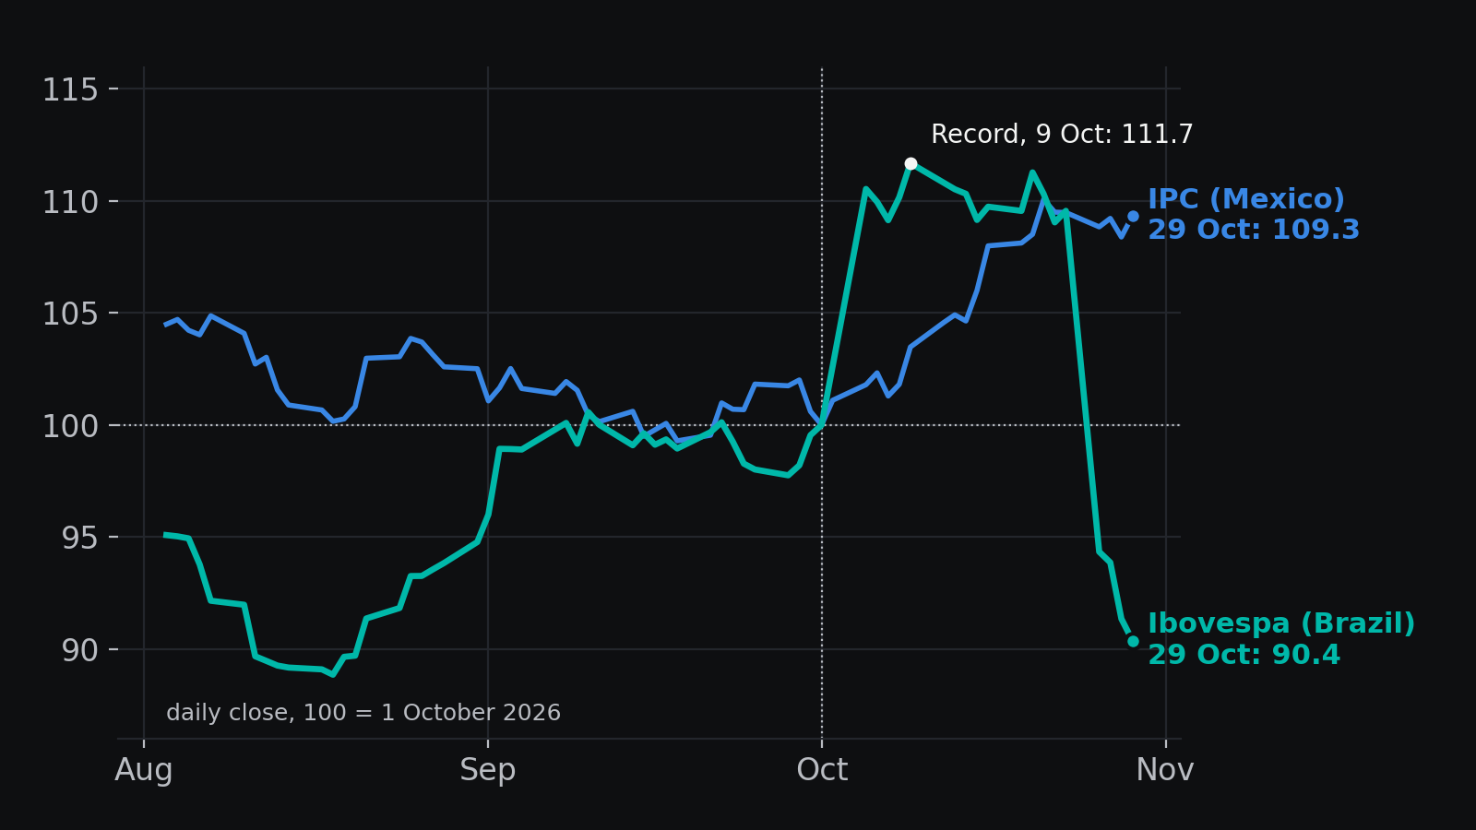This screenshot has height=830, width=1476.
Task: Click the 'Aug' x-axis label
Action: [144, 770]
